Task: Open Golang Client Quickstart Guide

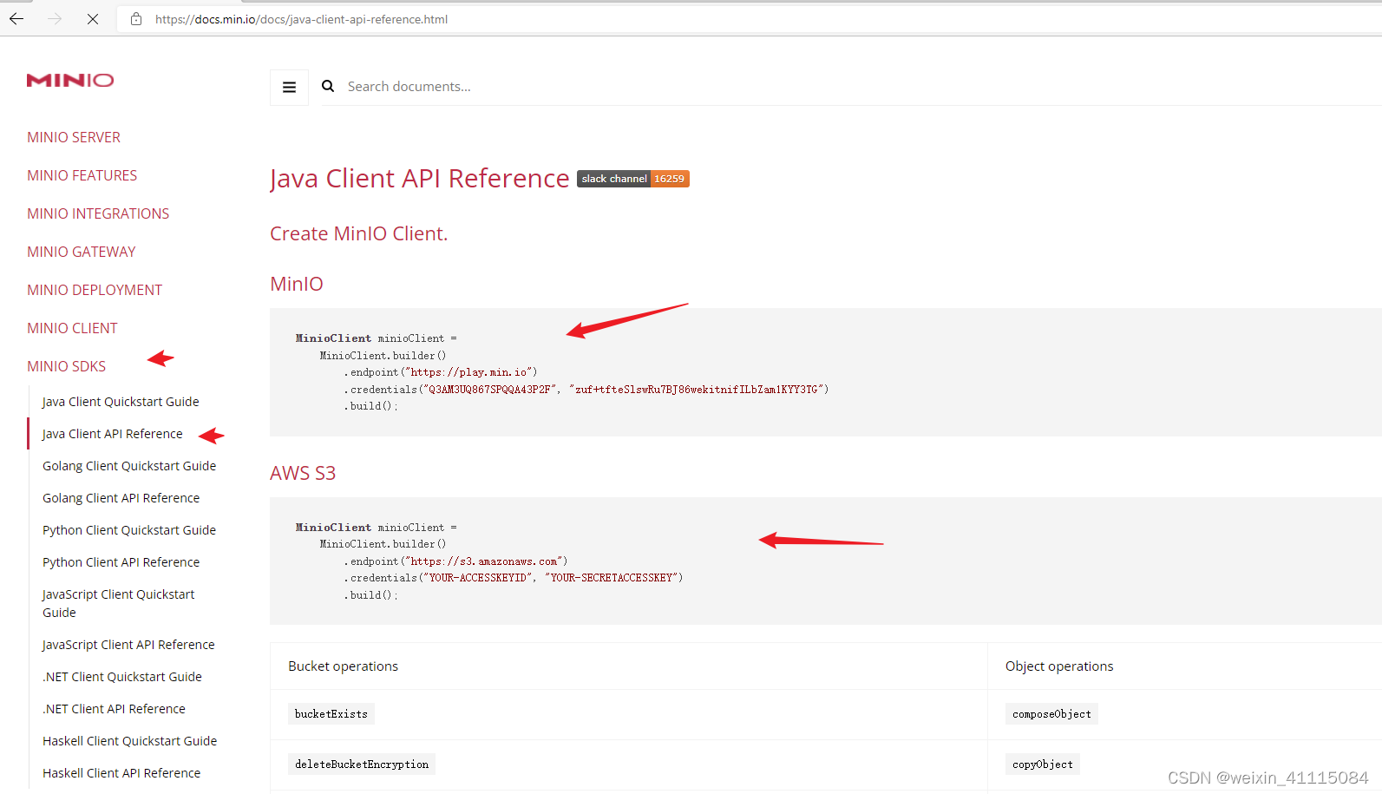Action: [x=129, y=466]
